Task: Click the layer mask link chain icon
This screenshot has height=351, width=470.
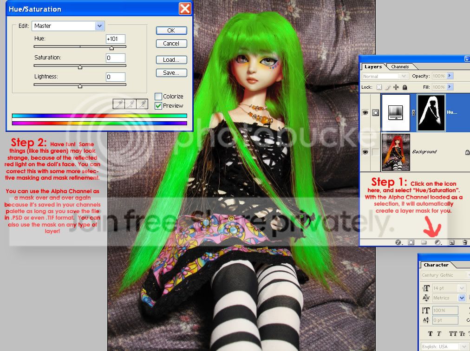Action: pyautogui.click(x=413, y=113)
